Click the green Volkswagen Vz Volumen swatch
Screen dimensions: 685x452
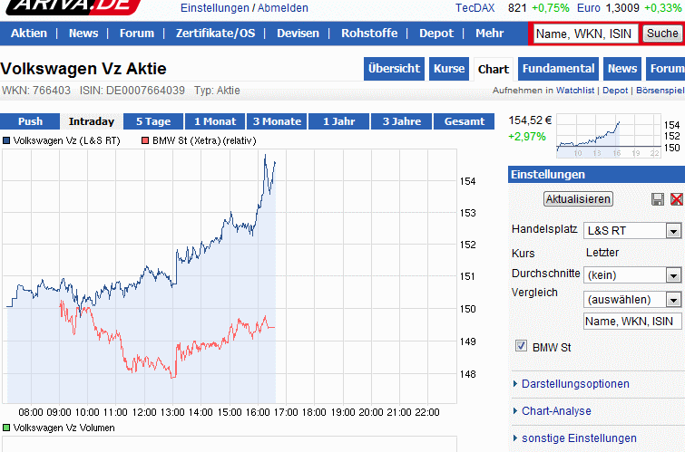(x=6, y=428)
